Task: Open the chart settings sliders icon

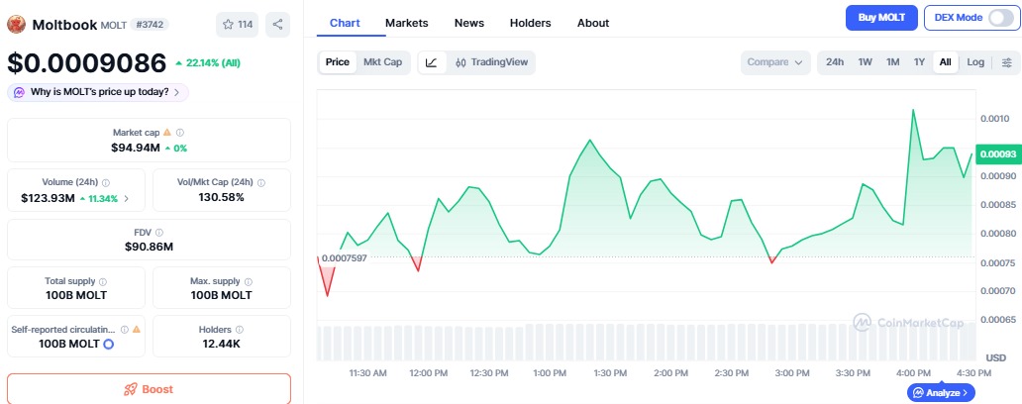Action: point(1007,62)
